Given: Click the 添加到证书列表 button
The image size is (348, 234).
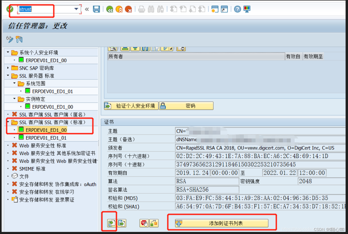Looking at the screenshot, I should 222,223.
